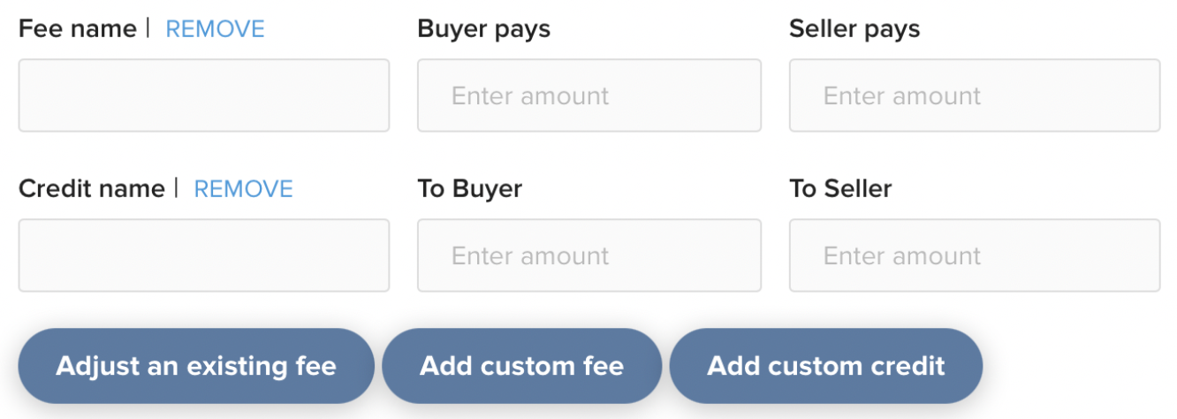Click the divider bar after Fee name
The image size is (1177, 419).
click(x=148, y=28)
